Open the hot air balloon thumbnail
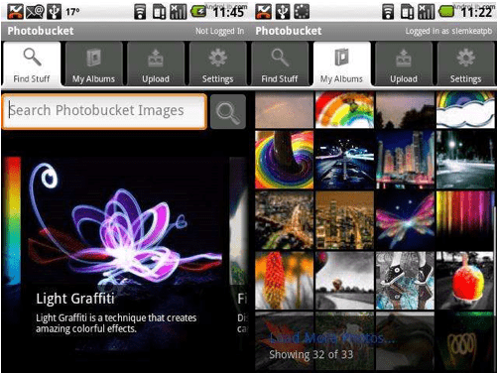498x373 pixels. click(x=344, y=281)
